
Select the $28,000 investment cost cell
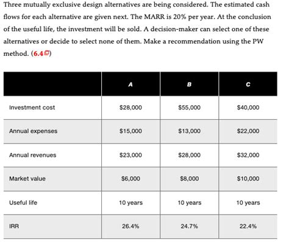point(130,108)
